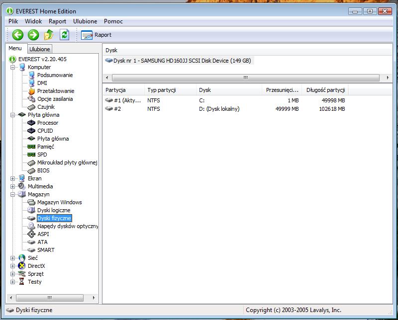Image resolution: width=398 pixels, height=320 pixels.
Task: Select the Dyski fizyczne tree item
Action: point(54,218)
